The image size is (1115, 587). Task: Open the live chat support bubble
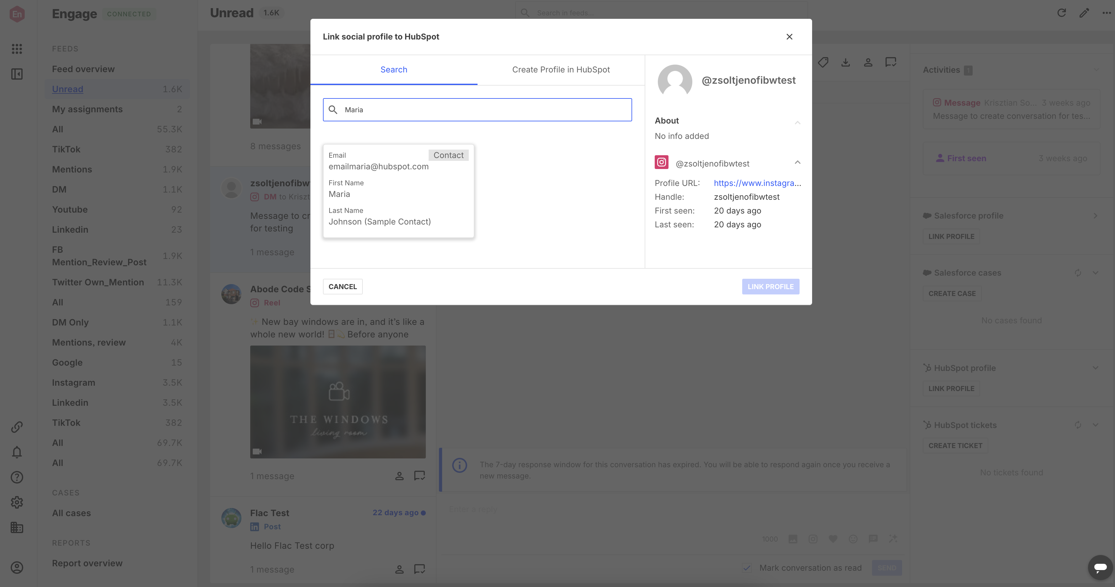(x=1100, y=567)
